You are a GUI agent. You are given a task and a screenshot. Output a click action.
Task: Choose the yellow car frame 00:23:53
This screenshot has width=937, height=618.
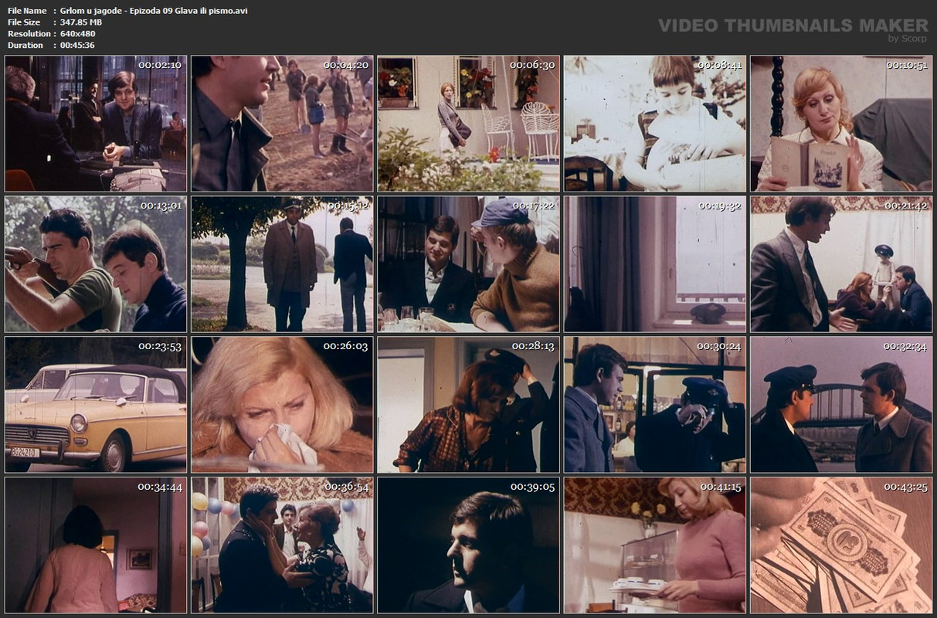(96, 405)
